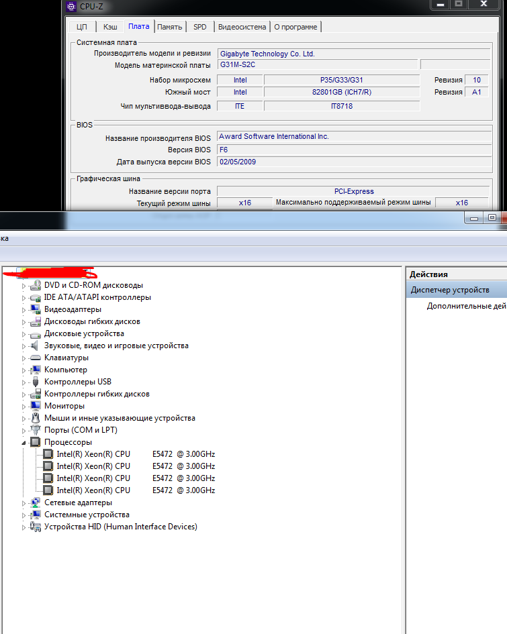Expand the Контроллеры USB node
This screenshot has height=634, width=507.
coord(24,382)
